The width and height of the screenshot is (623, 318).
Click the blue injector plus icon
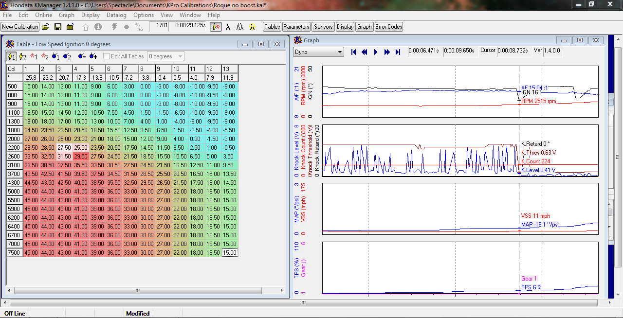(x=93, y=56)
